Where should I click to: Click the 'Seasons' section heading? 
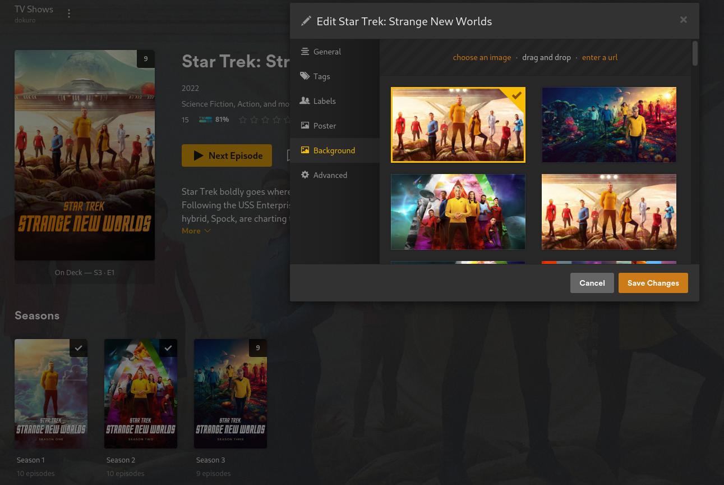click(37, 315)
